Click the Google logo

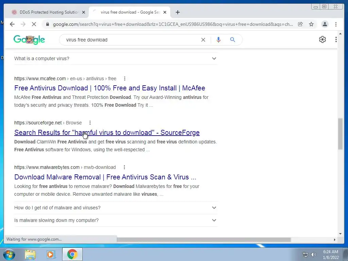29,40
